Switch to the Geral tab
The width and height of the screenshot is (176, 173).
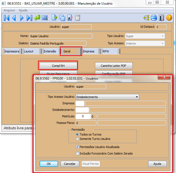click(71, 51)
